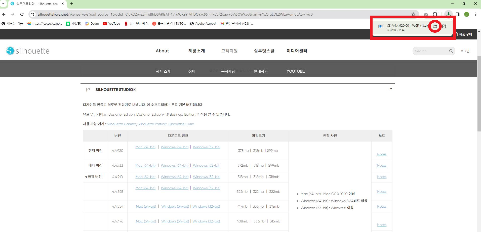Open Daum bookmark
This screenshot has height=232, width=481.
pyautogui.click(x=92, y=24)
